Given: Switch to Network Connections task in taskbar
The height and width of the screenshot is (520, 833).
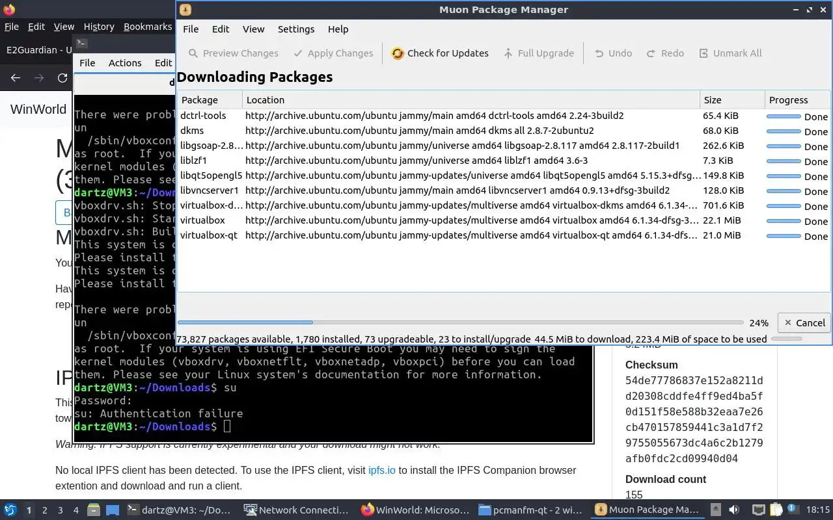Looking at the screenshot, I should [296, 510].
